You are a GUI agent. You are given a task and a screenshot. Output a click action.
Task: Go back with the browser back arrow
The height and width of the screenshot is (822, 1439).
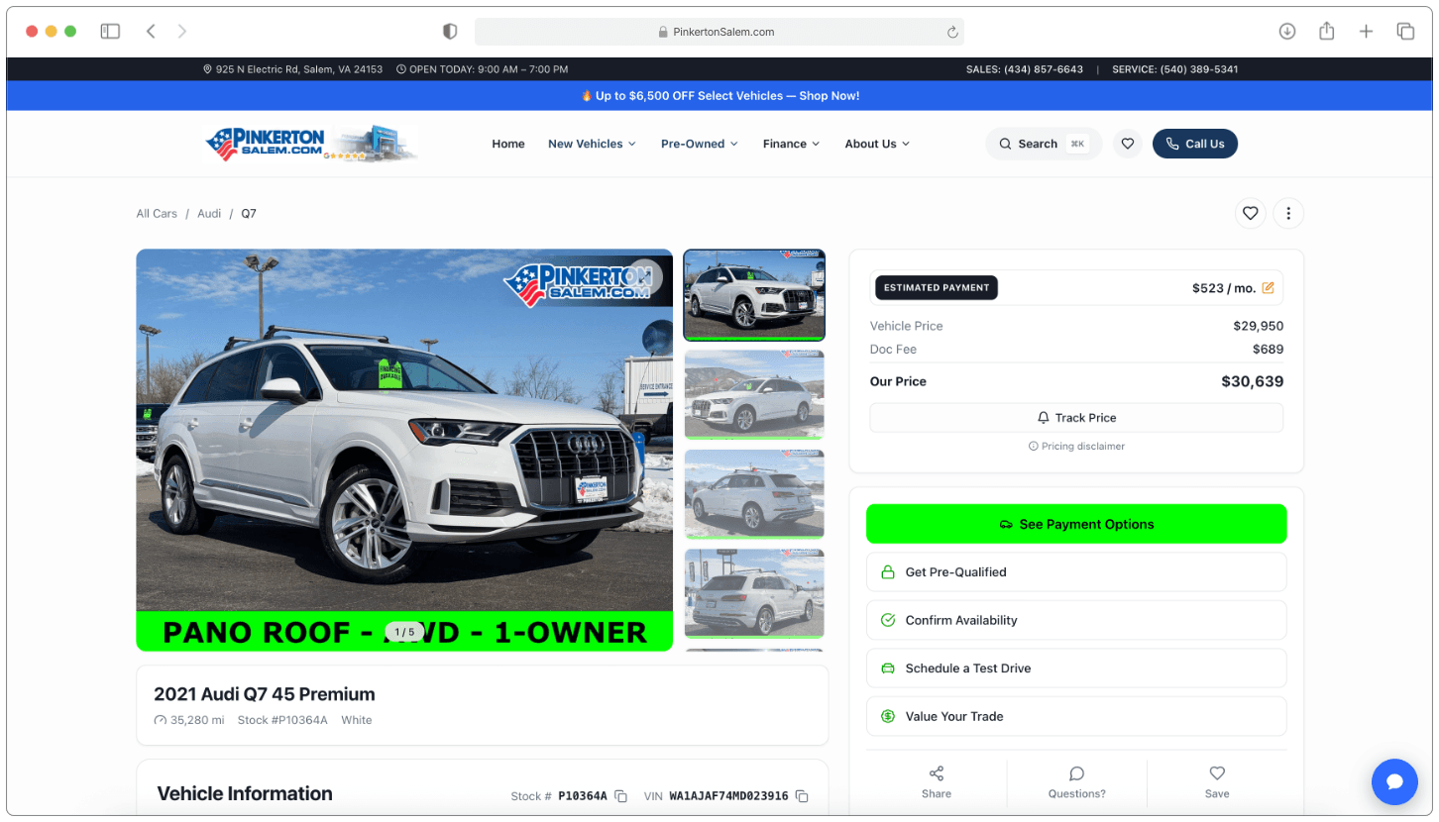tap(151, 32)
